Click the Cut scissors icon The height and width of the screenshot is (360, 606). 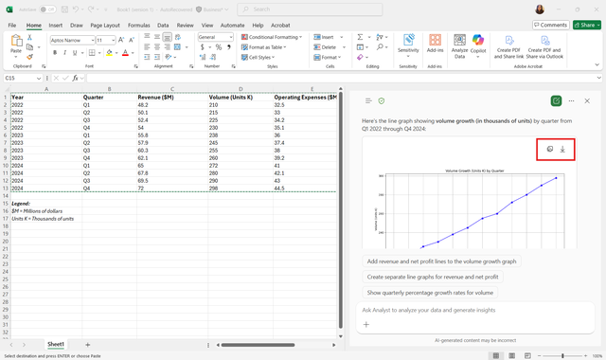(x=29, y=38)
